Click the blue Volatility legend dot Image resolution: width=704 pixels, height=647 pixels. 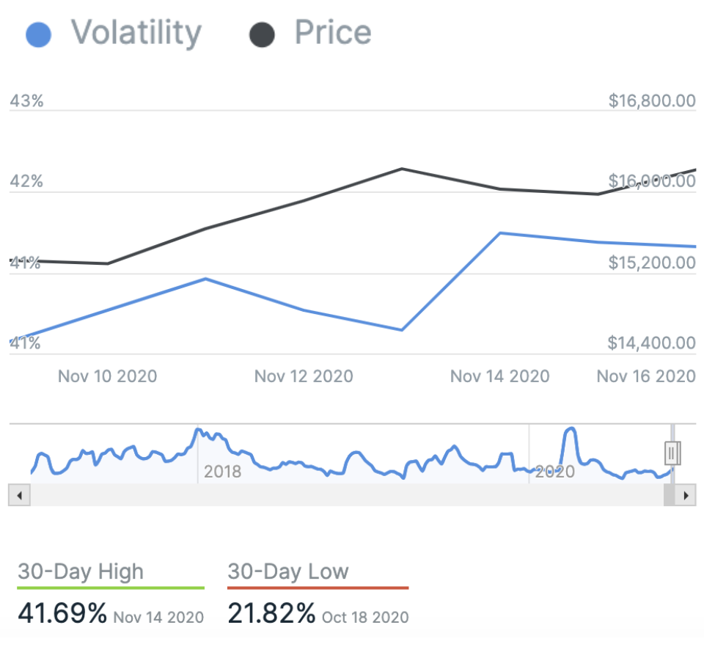click(x=38, y=34)
